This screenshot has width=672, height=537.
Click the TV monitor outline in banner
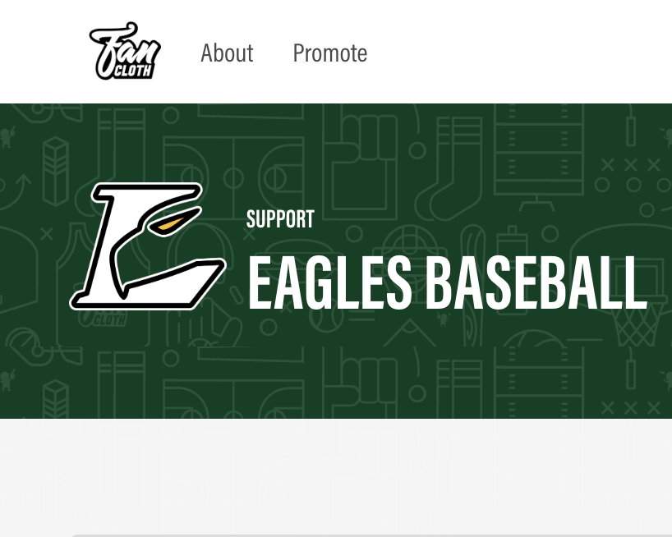point(539,158)
